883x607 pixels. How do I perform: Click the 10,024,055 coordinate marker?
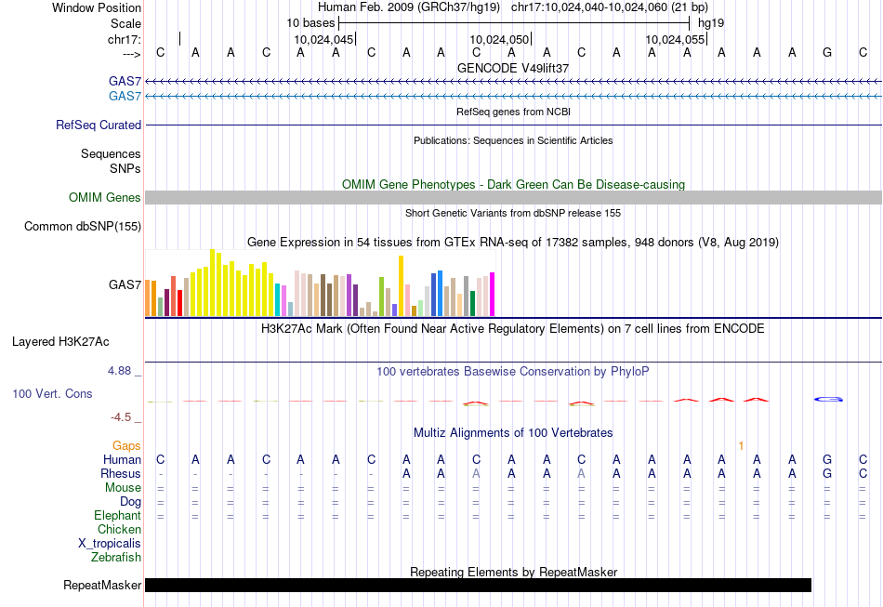675,39
